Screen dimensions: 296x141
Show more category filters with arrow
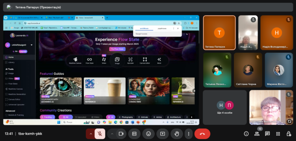coord(192,117)
